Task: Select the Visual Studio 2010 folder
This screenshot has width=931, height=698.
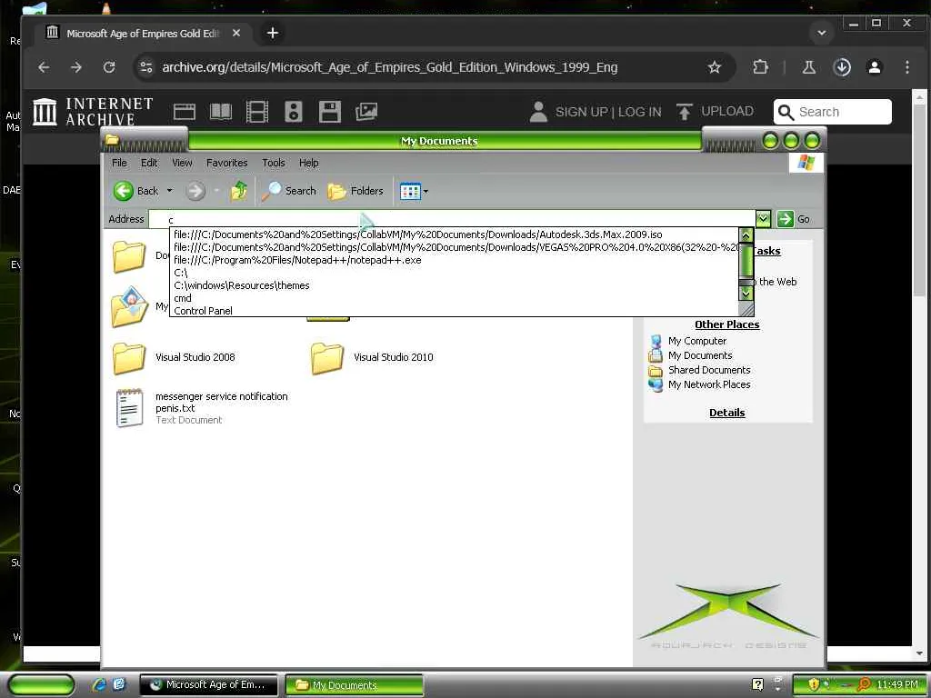Action: [x=372, y=357]
